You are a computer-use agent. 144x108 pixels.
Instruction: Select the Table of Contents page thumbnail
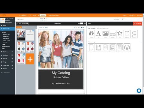point(30,35)
